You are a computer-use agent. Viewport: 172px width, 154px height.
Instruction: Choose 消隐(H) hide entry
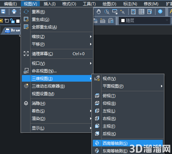click(x=57, y=103)
